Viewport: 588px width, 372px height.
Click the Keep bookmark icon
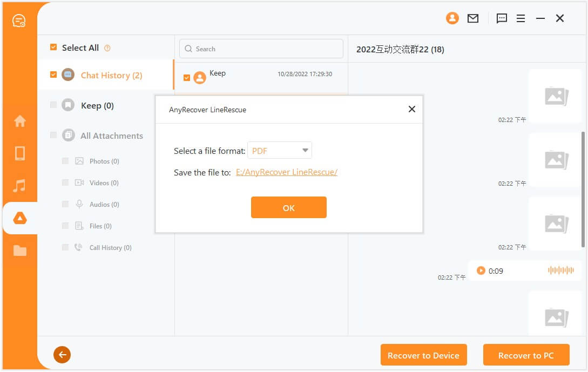[68, 105]
